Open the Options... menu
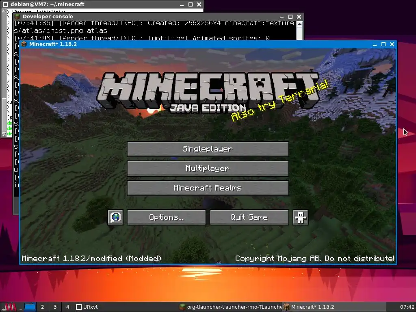 pyautogui.click(x=166, y=217)
